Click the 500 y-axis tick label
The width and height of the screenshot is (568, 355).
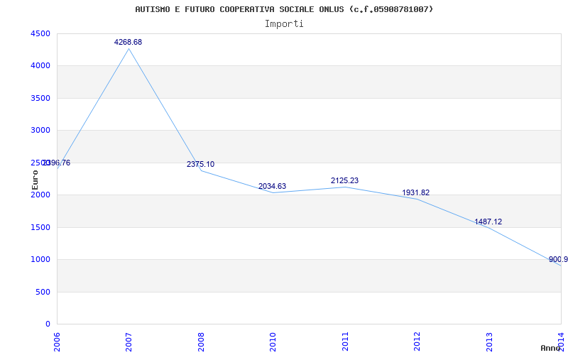[x=43, y=292]
